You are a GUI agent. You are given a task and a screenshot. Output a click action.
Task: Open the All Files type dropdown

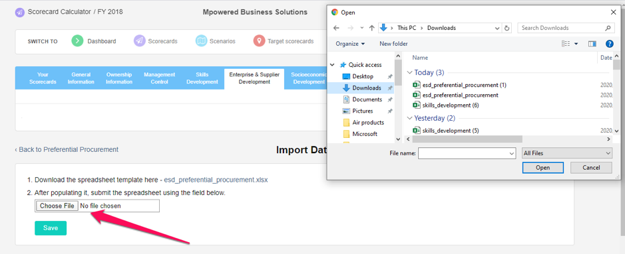click(x=567, y=153)
